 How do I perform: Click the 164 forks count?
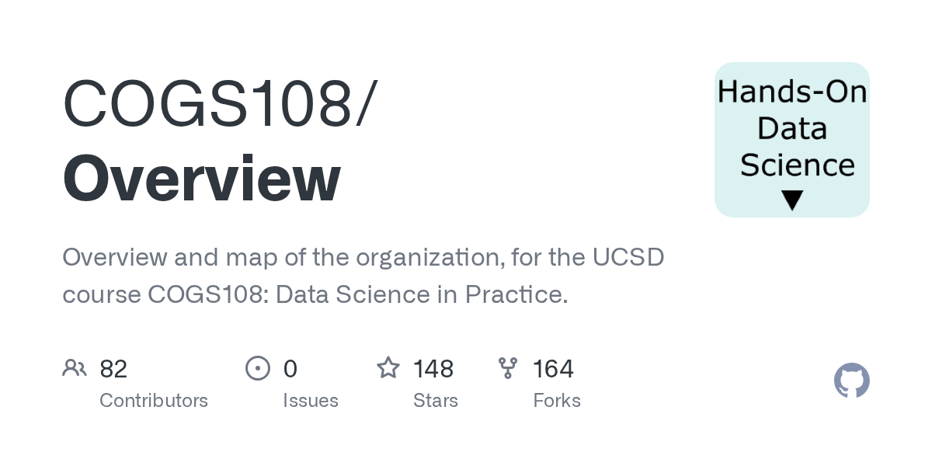[x=553, y=368]
